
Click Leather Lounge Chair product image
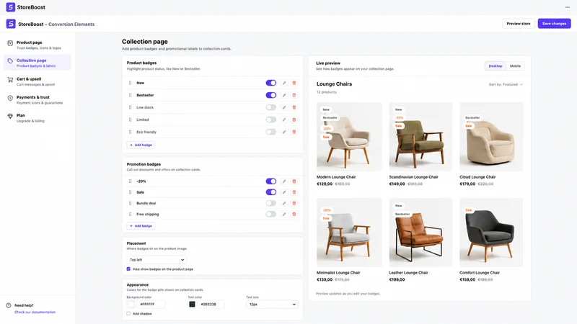[420, 233]
